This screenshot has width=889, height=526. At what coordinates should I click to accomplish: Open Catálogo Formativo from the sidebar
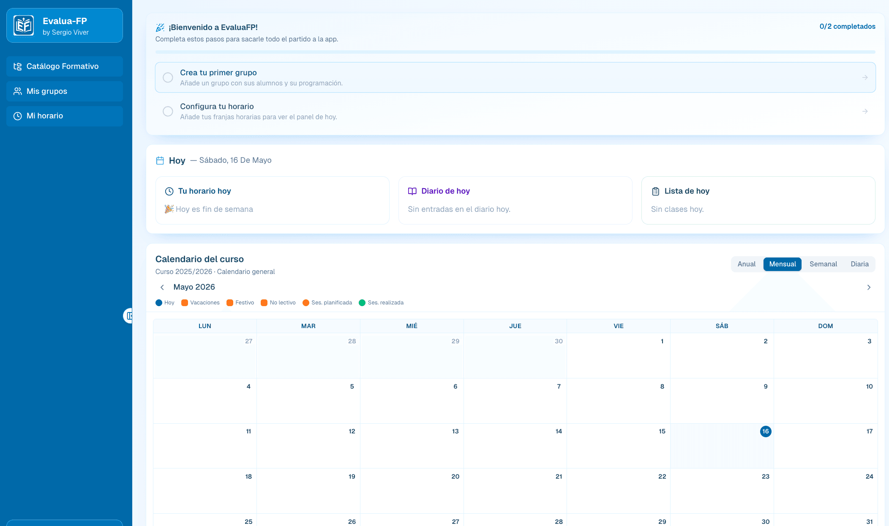point(65,66)
